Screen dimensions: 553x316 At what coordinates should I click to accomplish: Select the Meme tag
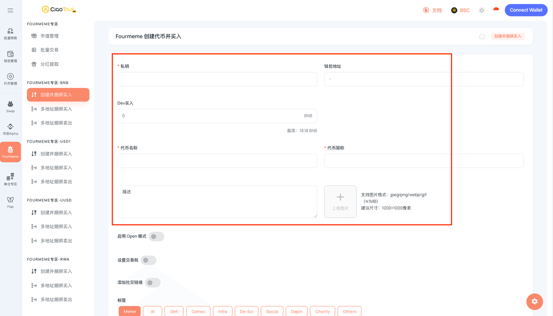pos(129,311)
